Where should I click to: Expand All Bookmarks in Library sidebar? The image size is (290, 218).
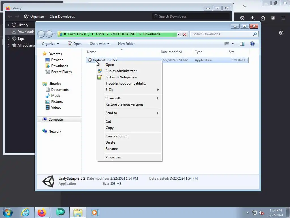click(x=8, y=45)
